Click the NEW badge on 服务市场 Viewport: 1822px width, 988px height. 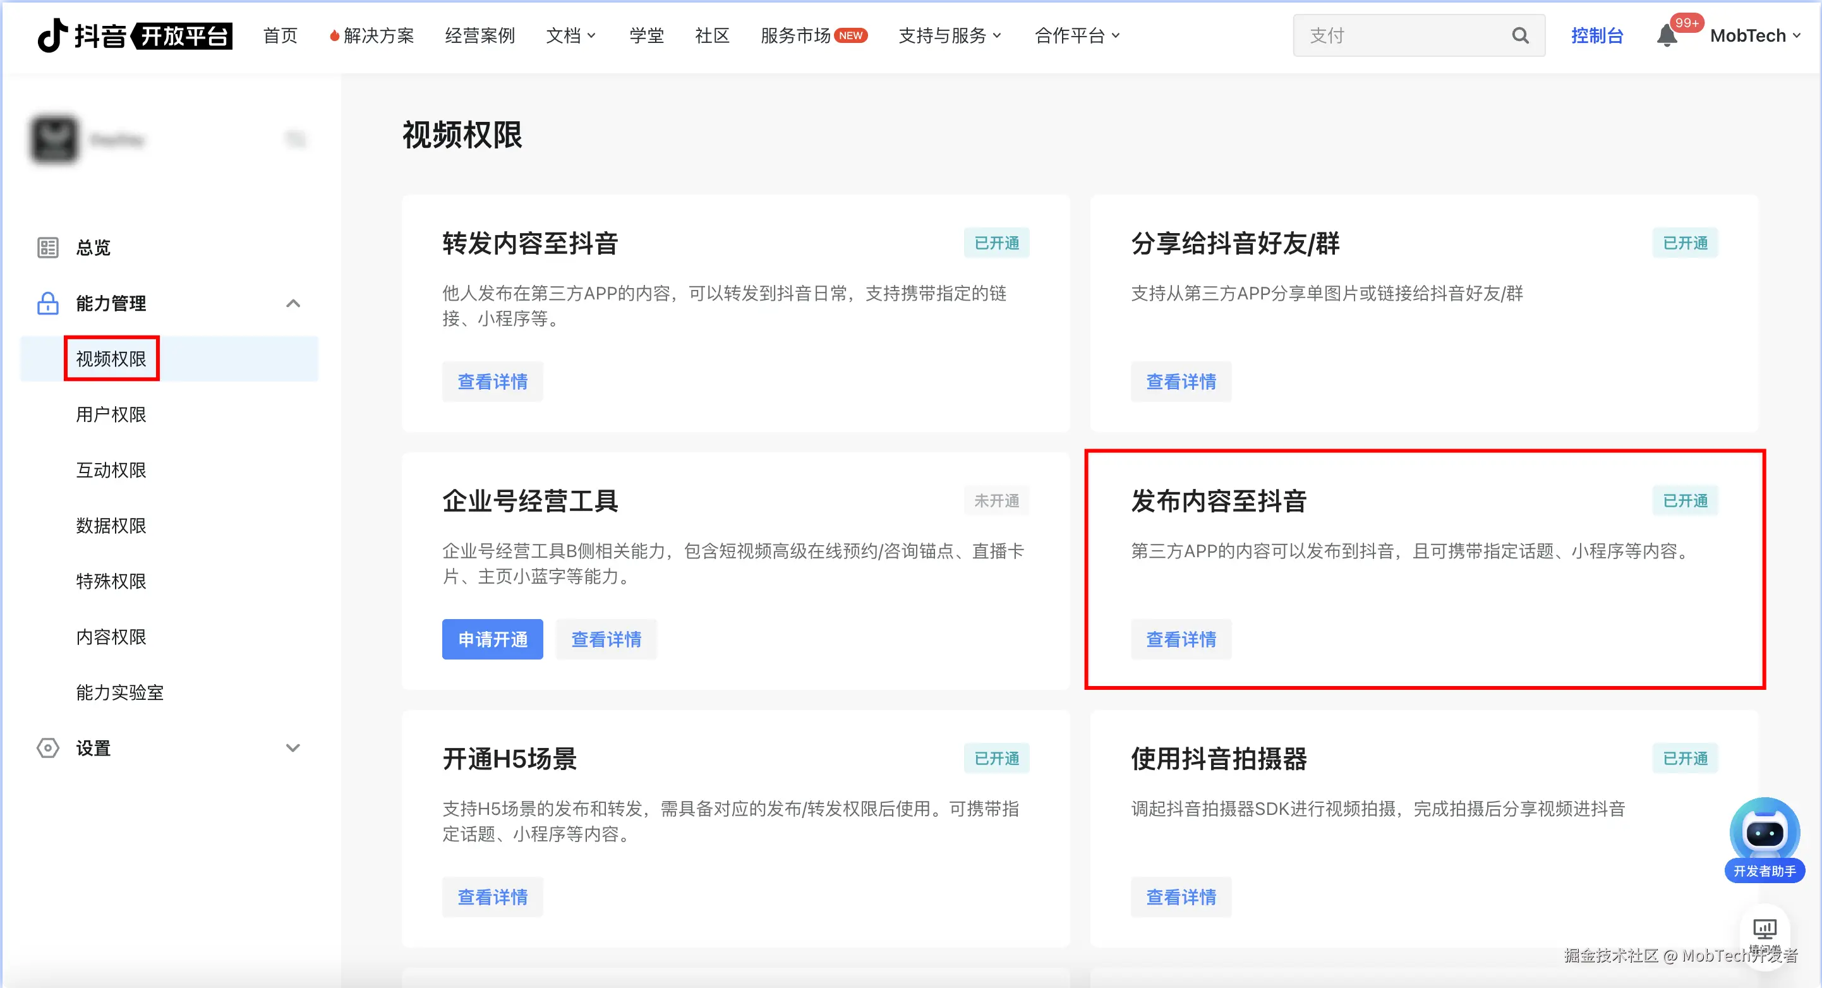pyautogui.click(x=850, y=35)
